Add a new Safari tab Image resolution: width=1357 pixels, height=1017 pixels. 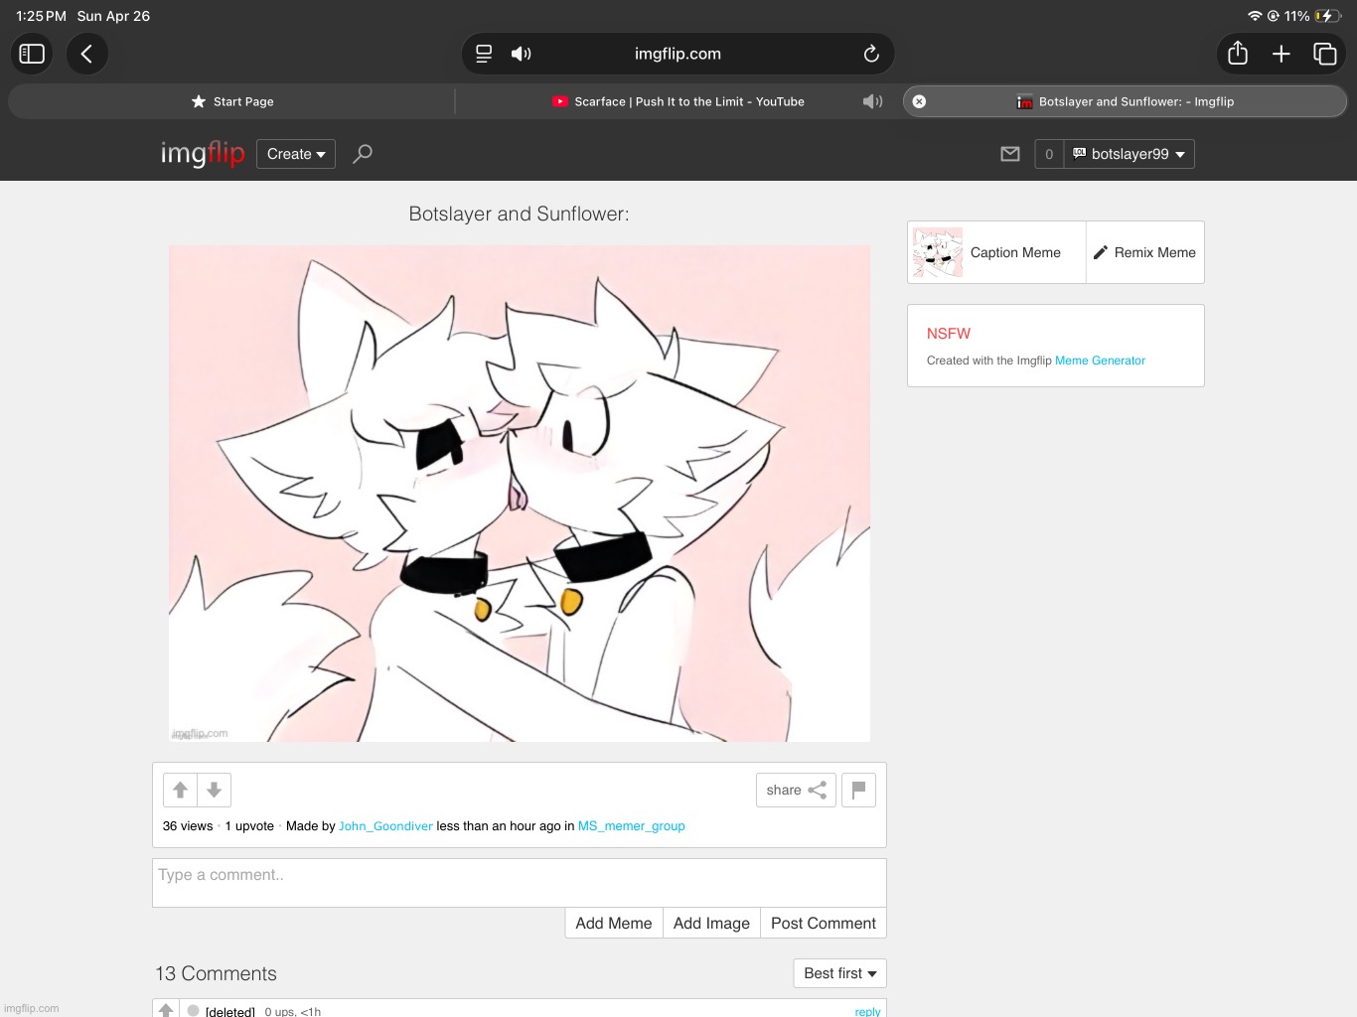pyautogui.click(x=1282, y=54)
